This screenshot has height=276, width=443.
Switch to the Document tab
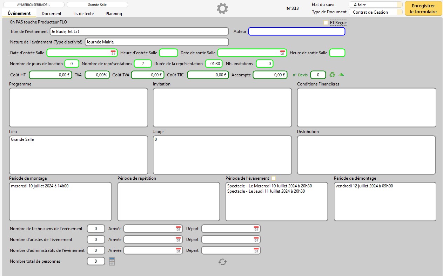pyautogui.click(x=52, y=14)
